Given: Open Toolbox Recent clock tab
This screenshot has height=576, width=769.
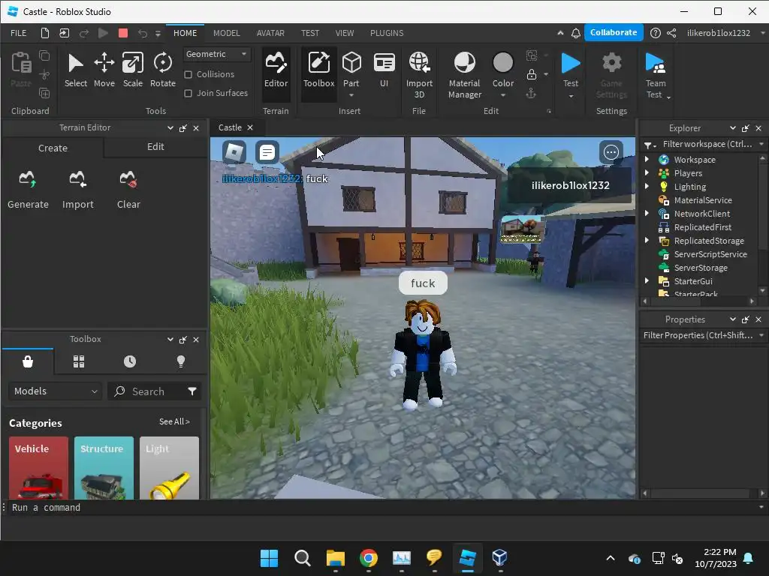Looking at the screenshot, I should click(129, 361).
